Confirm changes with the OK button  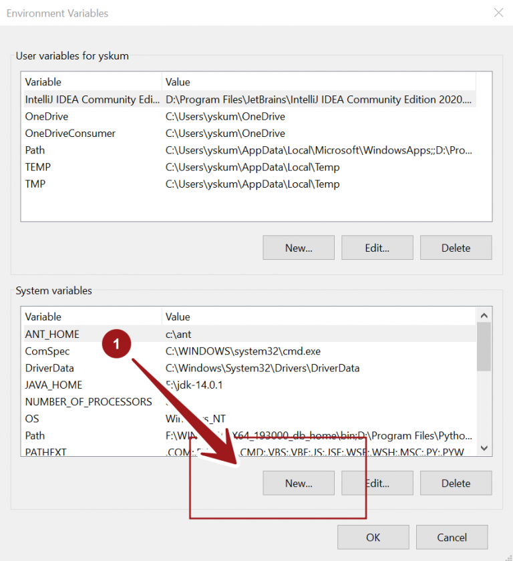pyautogui.click(x=373, y=537)
